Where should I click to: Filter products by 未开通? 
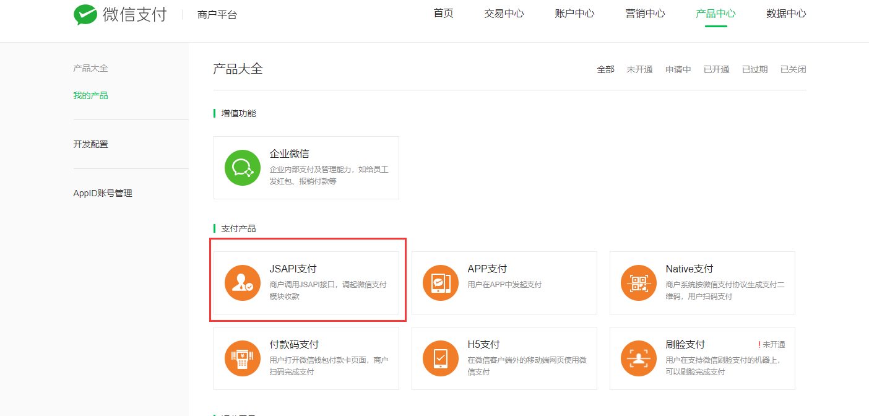click(x=639, y=69)
